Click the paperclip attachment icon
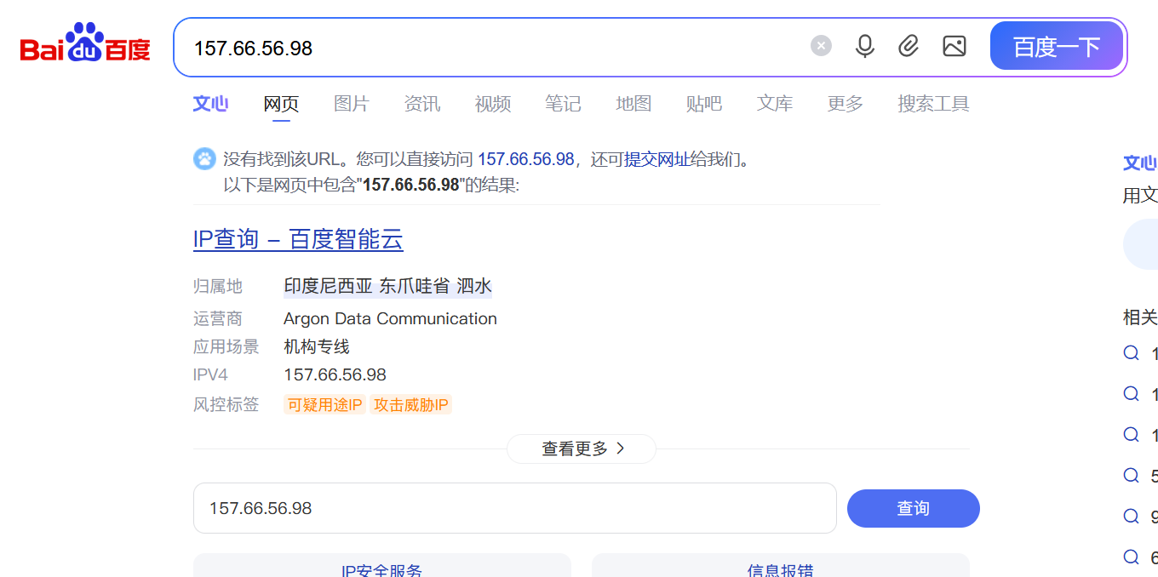The width and height of the screenshot is (1158, 577). click(x=909, y=46)
